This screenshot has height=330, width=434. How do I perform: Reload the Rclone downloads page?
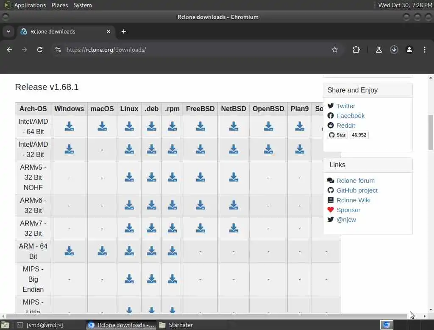tap(40, 50)
